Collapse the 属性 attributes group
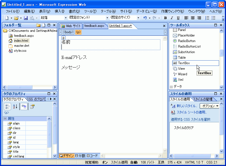Viewport: 226px width, 166px height. click(5, 119)
